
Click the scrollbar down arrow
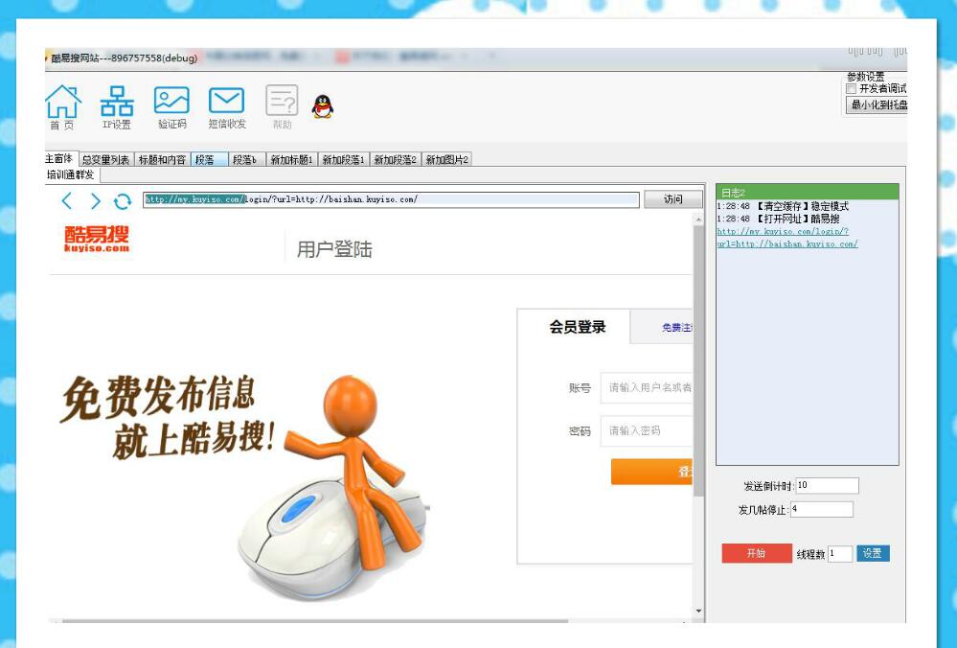[698, 612]
